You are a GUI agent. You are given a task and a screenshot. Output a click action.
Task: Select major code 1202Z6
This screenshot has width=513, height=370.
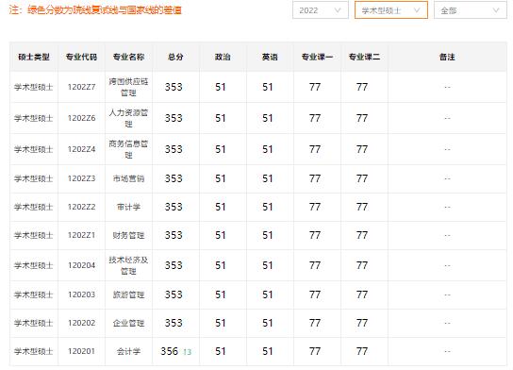tap(81, 118)
